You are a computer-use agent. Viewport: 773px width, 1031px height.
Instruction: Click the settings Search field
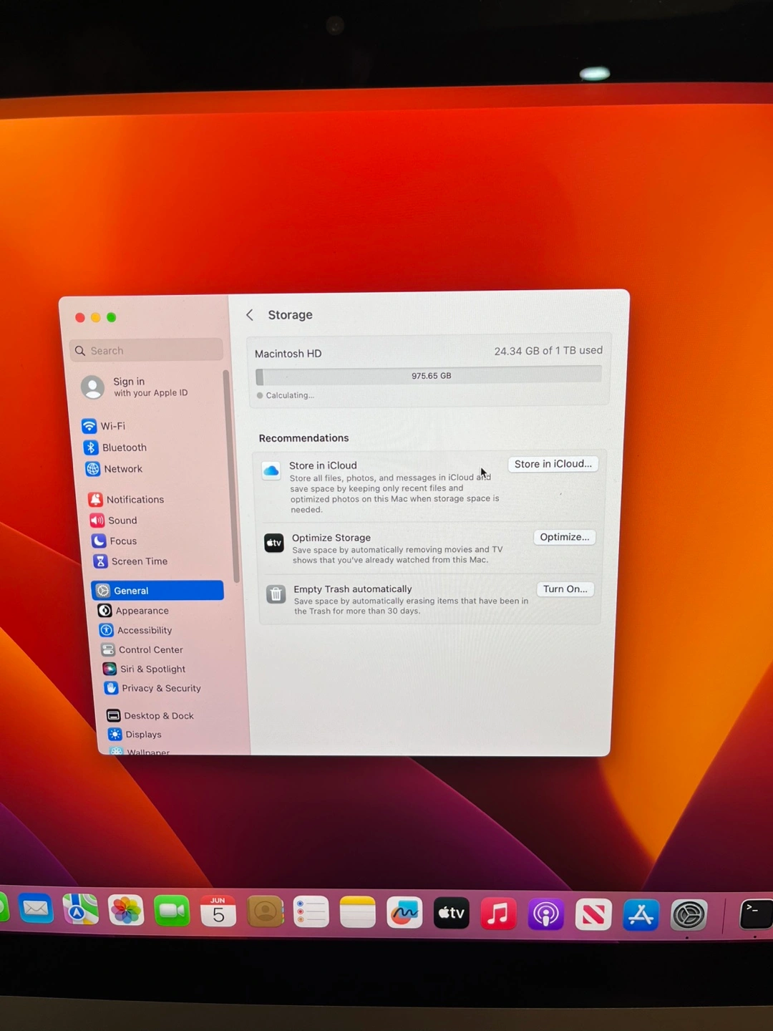147,351
